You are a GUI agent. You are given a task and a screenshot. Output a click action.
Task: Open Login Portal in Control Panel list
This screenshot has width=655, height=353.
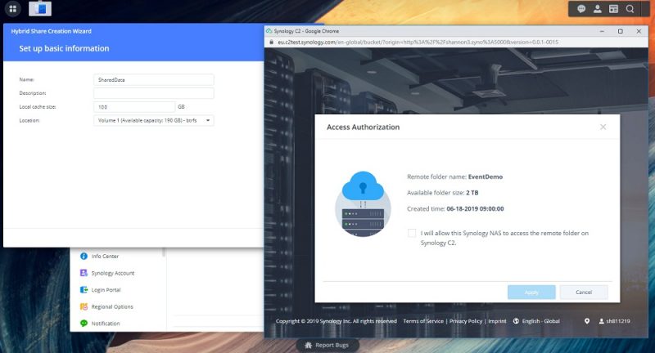click(x=100, y=289)
